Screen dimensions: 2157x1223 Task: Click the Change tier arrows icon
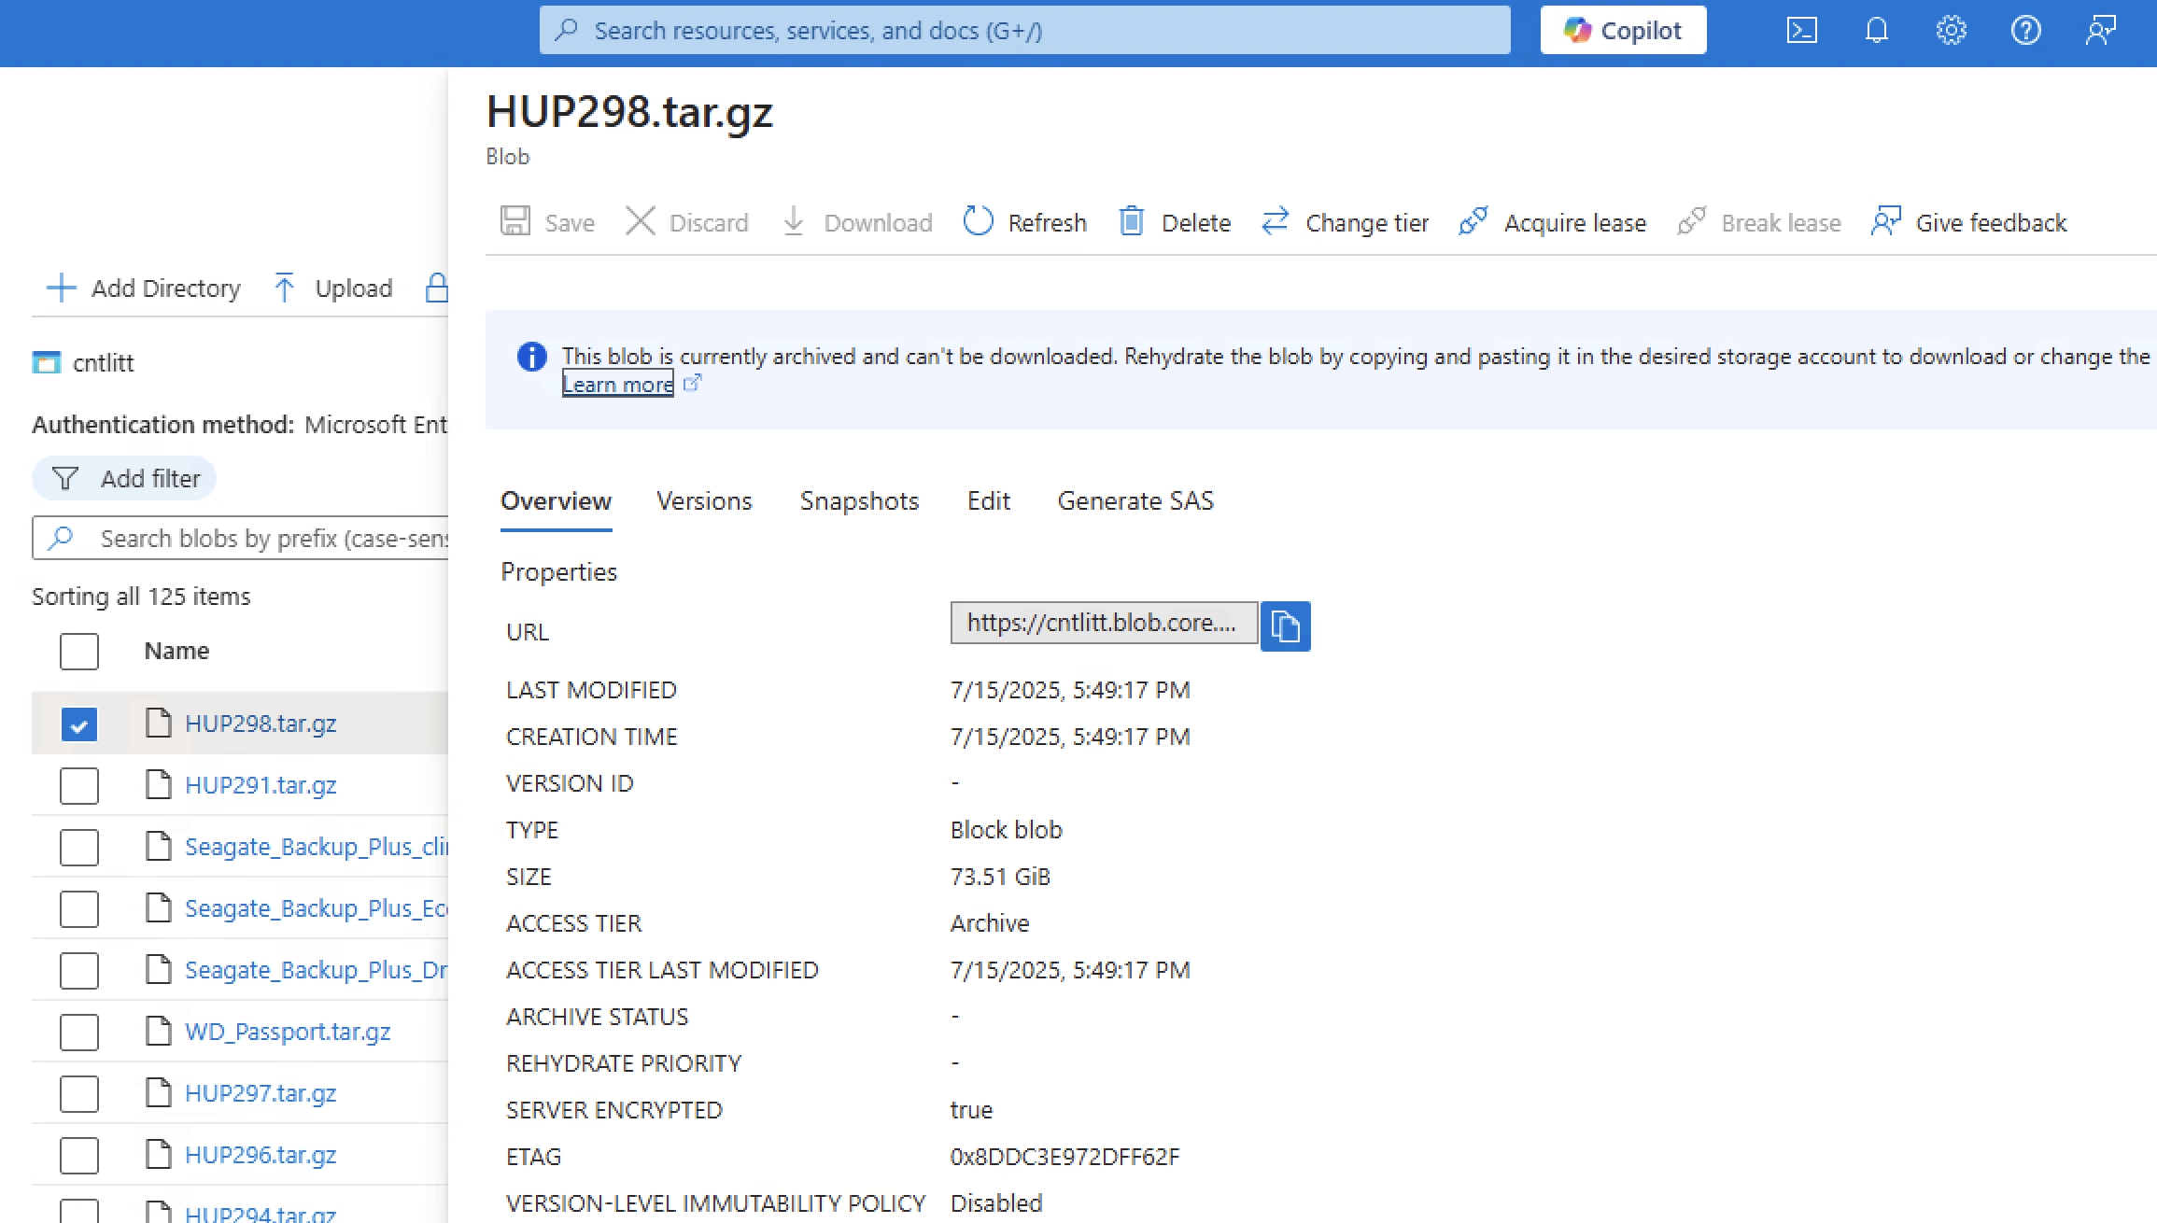(x=1275, y=222)
